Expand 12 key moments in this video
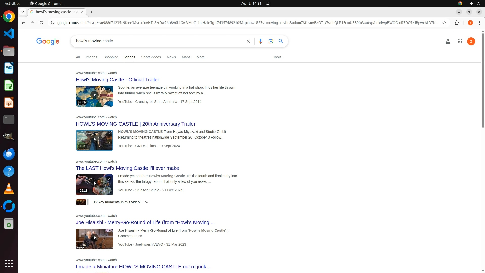 tap(147, 202)
